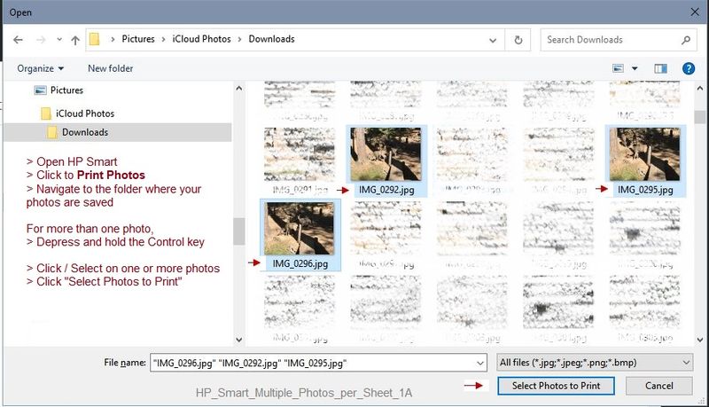Select Downloads in the address breadcrumb

271,39
